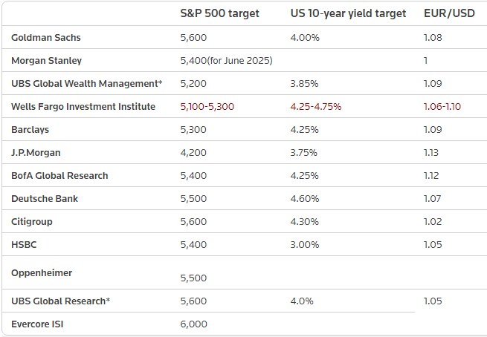Click Wells Fargo Investment Institute label
Screen dimensions: 487x337
point(83,106)
